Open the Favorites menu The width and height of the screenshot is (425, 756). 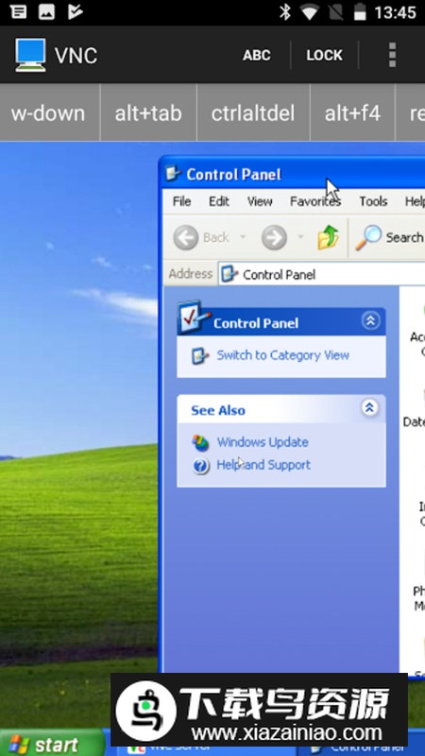click(315, 201)
